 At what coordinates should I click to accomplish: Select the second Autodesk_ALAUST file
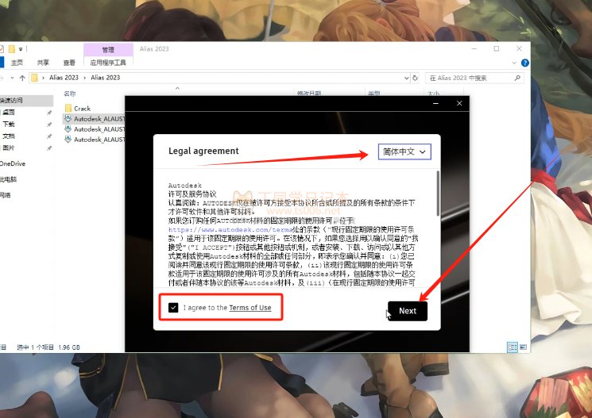pyautogui.click(x=95, y=129)
